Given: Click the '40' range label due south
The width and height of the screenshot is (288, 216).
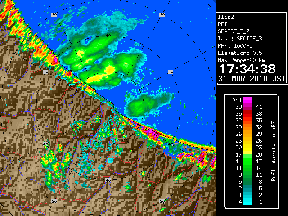Looking at the screenshot, I should [x=108, y=180].
